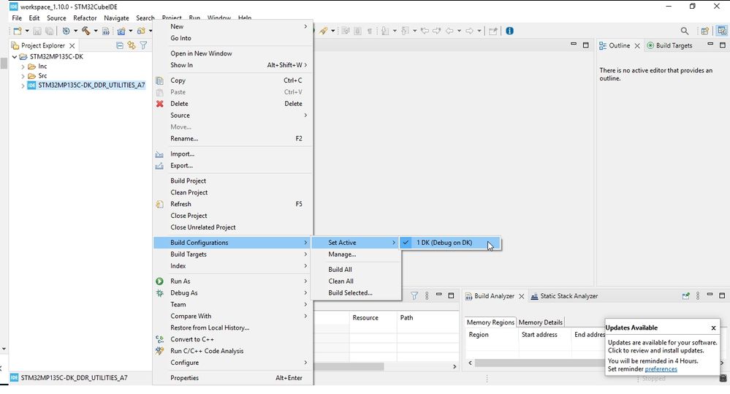Open the Navigate menu
The image size is (730, 394).
pos(116,18)
